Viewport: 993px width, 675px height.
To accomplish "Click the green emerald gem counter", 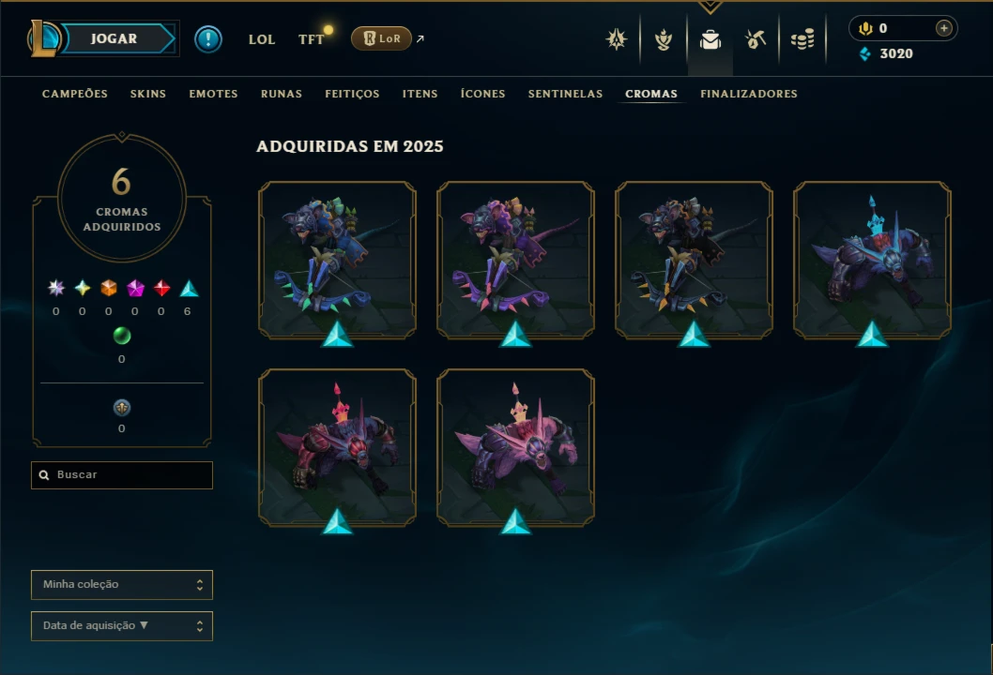I will pos(122,336).
